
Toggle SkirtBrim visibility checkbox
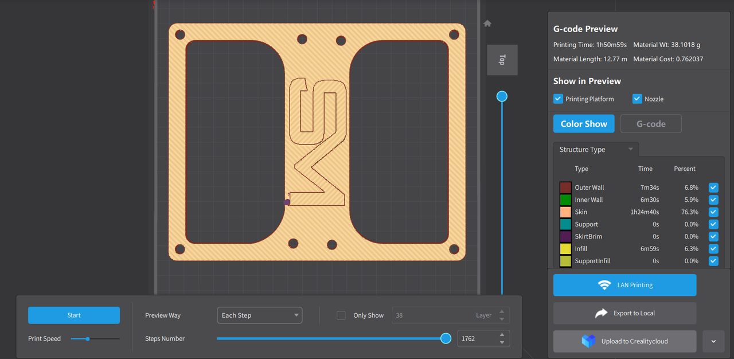pyautogui.click(x=713, y=236)
